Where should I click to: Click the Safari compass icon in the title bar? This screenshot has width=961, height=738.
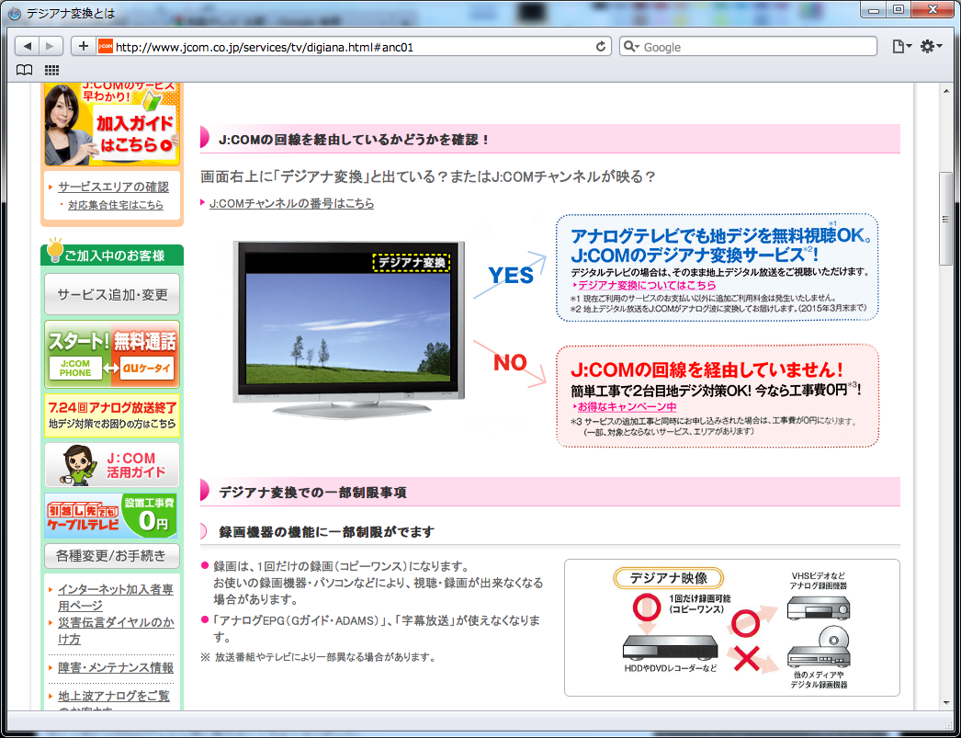14,13
